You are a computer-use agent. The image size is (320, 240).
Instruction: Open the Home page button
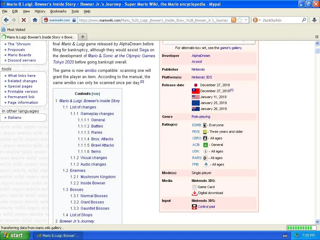(35, 20)
